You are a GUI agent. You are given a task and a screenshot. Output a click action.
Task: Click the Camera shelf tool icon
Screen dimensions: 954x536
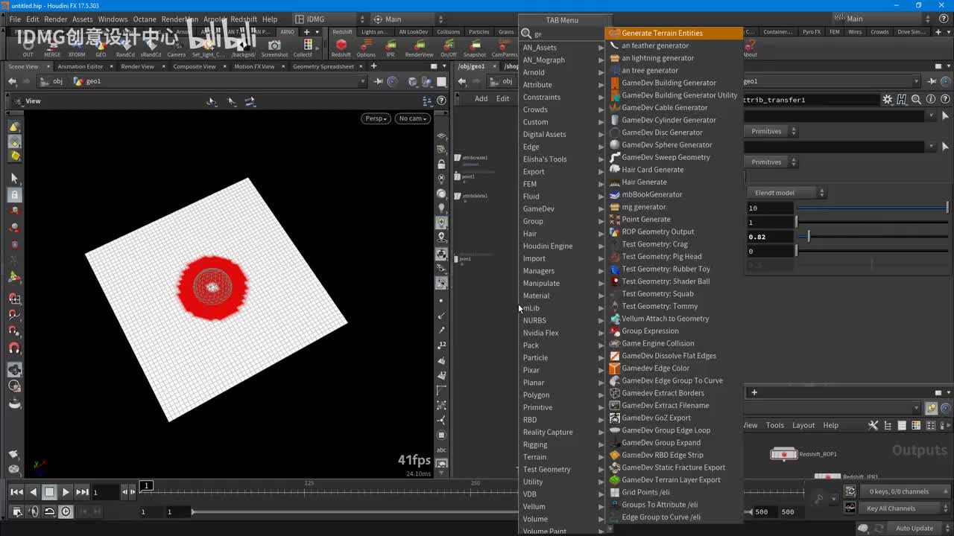tap(177, 46)
